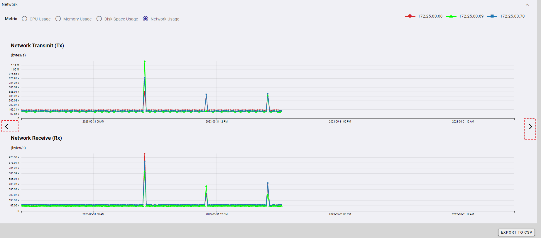Select the CPU Usage metric radio button
541x238 pixels.
(25, 19)
